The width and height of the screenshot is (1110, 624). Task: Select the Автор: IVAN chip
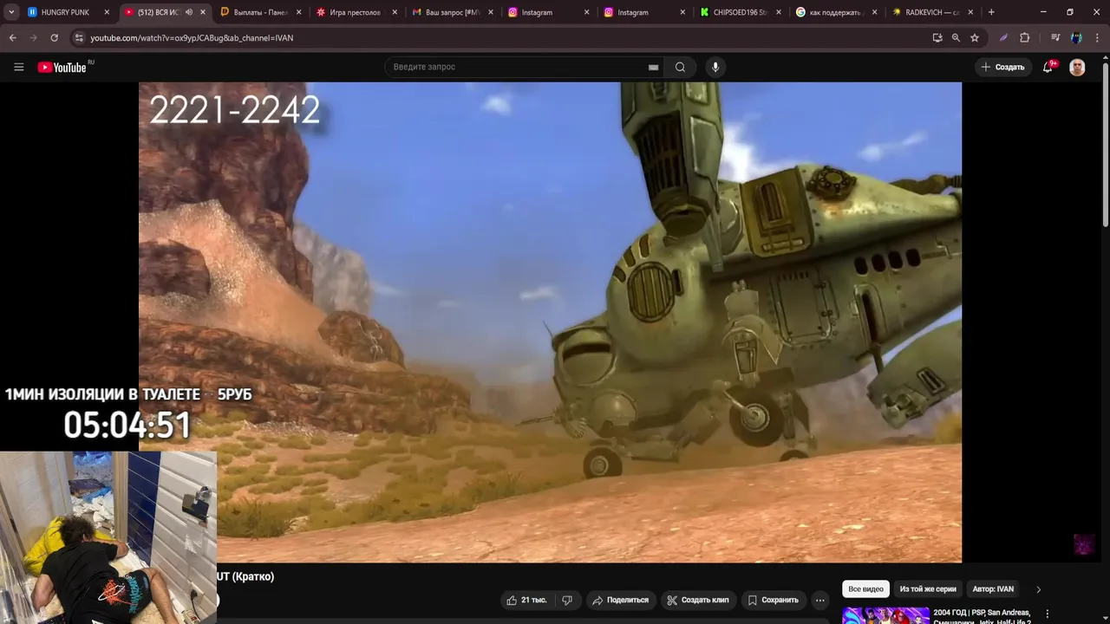tap(993, 588)
